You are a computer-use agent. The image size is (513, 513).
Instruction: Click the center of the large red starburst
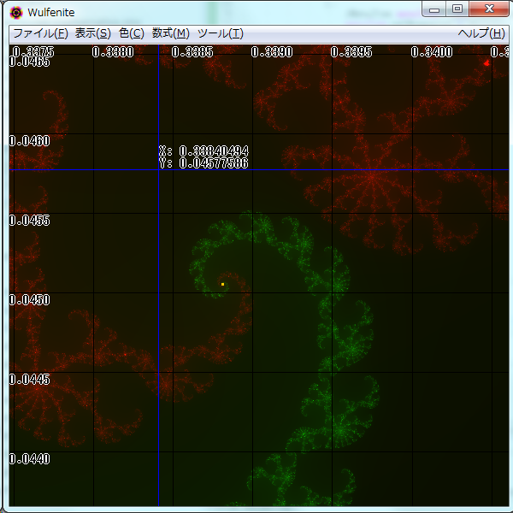pos(373,178)
